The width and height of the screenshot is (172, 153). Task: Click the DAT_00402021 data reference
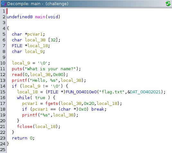tap(145, 92)
